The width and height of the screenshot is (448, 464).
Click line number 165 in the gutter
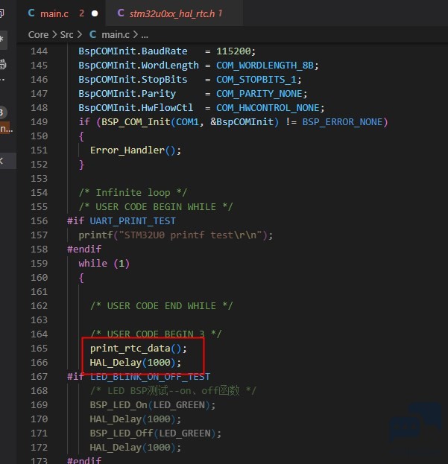(x=39, y=349)
